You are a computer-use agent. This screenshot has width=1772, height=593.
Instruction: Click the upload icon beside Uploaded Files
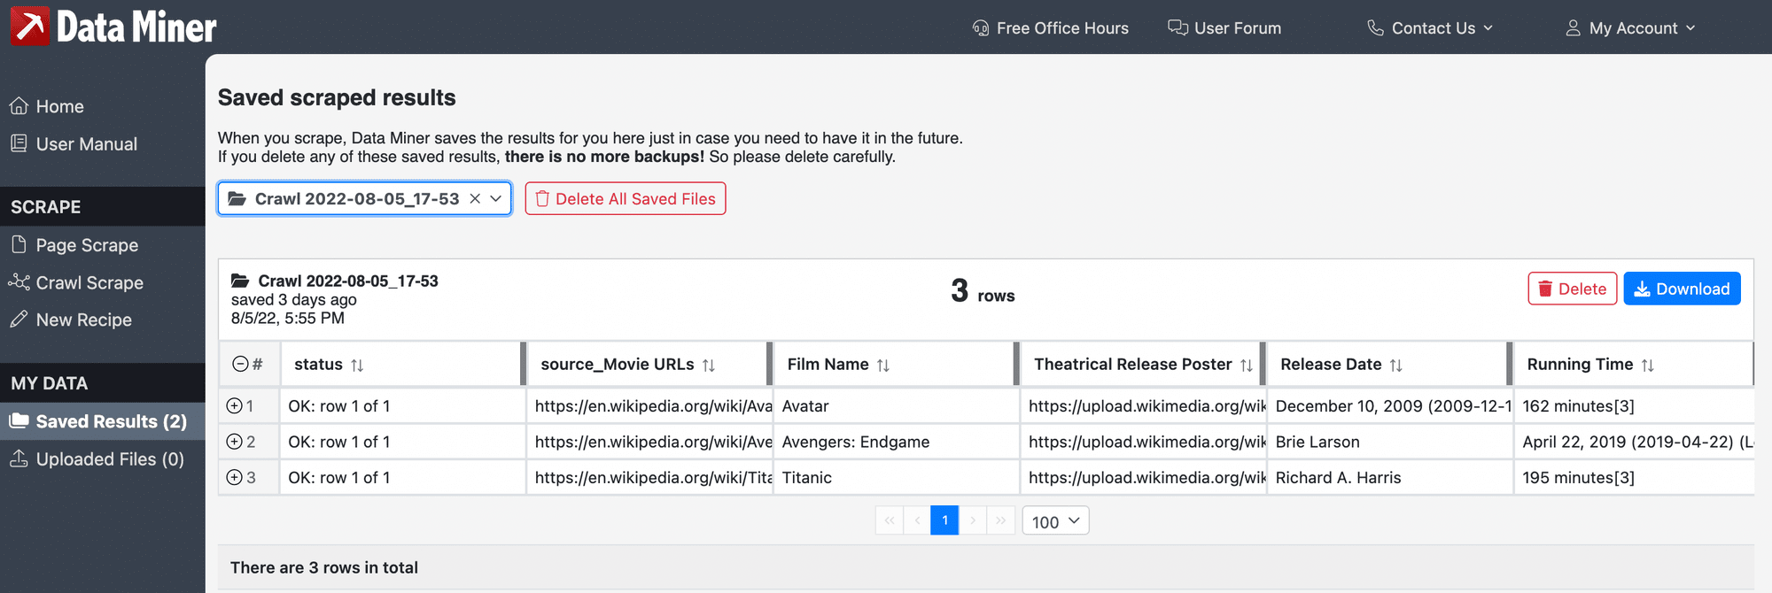[19, 458]
